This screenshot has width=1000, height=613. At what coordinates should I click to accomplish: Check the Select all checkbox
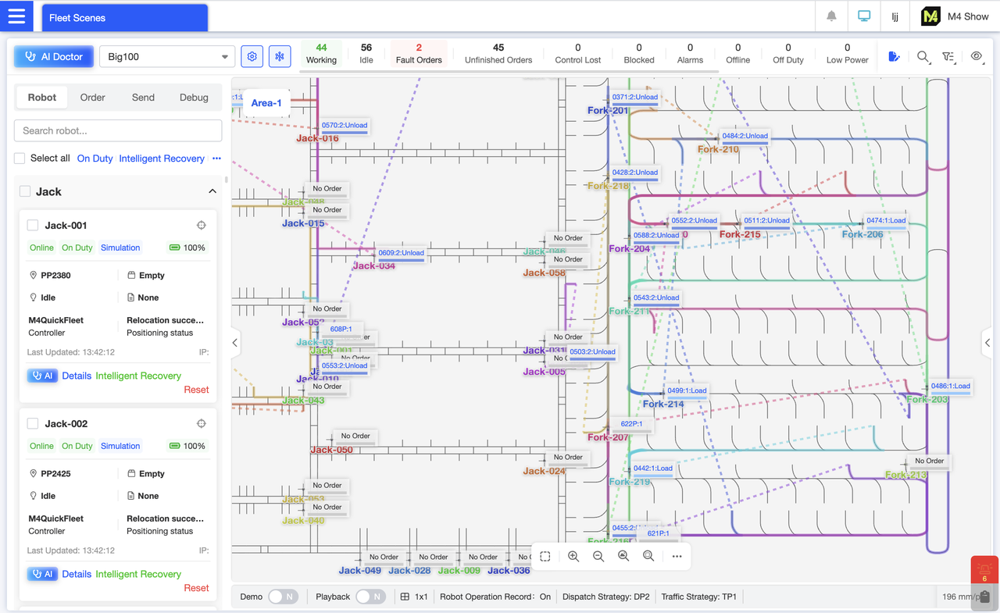pyautogui.click(x=19, y=158)
